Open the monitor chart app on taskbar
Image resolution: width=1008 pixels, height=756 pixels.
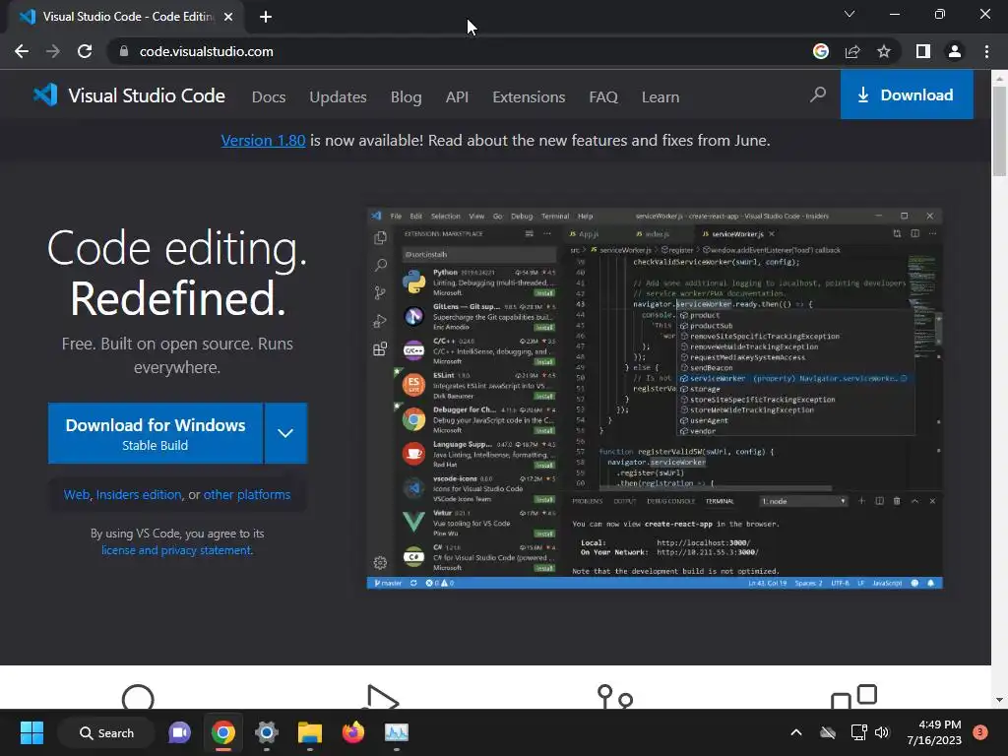(x=397, y=732)
